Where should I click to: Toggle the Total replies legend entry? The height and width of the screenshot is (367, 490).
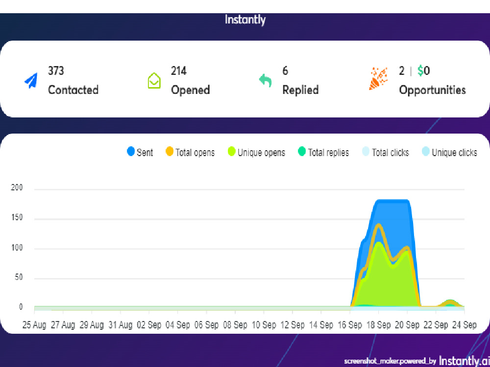coord(323,152)
